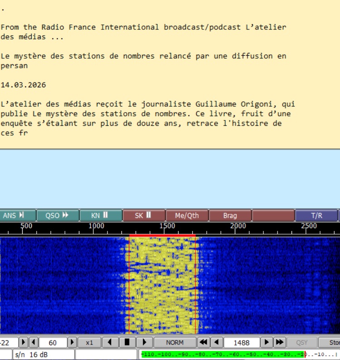
Task: Increase the waterfall upper level beside -22
Action: point(24,342)
